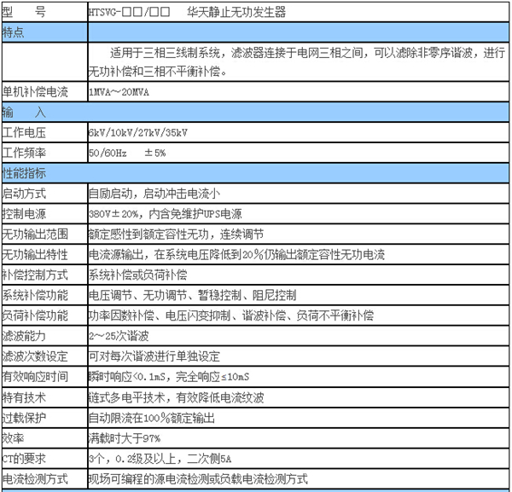Click '380V±20%，内含免维护UPS电源' value

point(166,214)
